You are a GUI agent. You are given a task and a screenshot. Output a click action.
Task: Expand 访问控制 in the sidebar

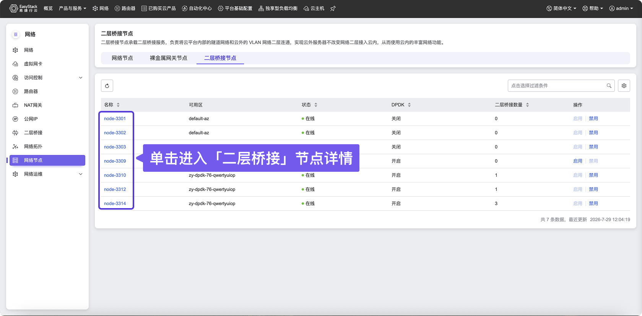tap(47, 78)
